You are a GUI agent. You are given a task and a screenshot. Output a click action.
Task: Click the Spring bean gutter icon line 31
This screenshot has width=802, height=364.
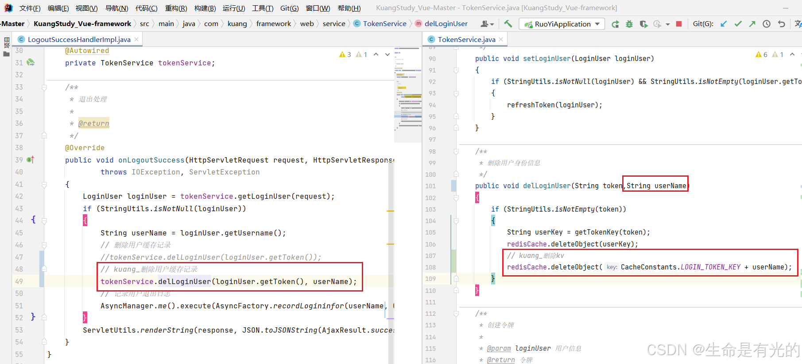31,62
